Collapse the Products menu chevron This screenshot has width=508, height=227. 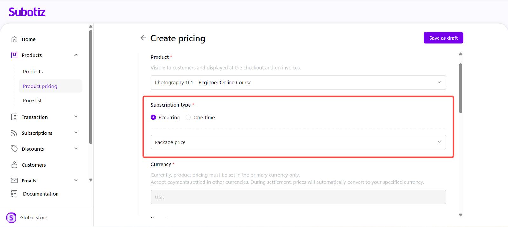point(76,55)
